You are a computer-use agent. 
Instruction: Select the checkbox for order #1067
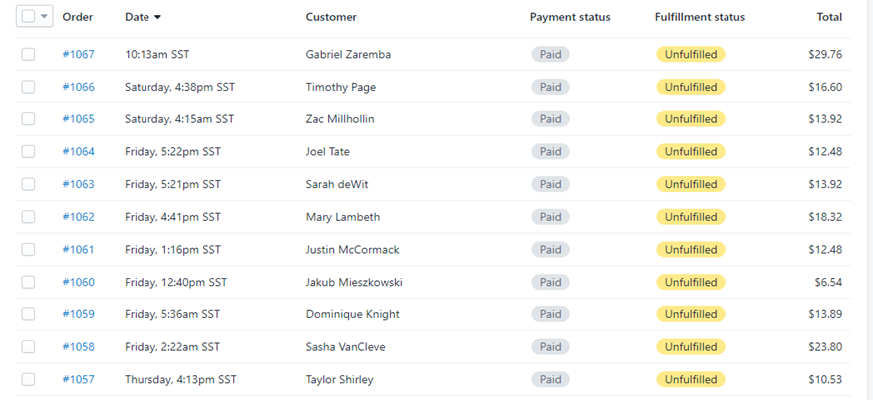click(28, 54)
